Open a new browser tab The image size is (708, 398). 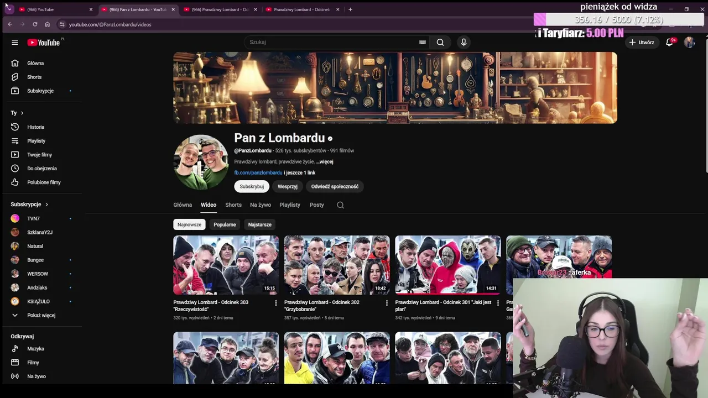tap(350, 9)
